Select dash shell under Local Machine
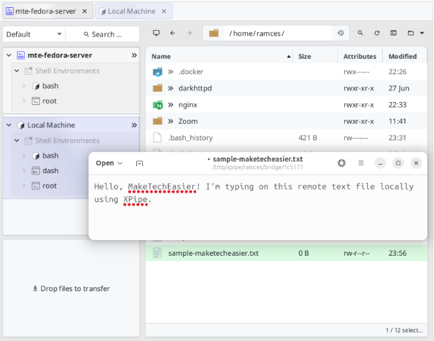 click(x=50, y=170)
